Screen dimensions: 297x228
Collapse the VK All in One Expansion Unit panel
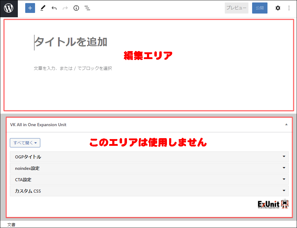[286, 125]
